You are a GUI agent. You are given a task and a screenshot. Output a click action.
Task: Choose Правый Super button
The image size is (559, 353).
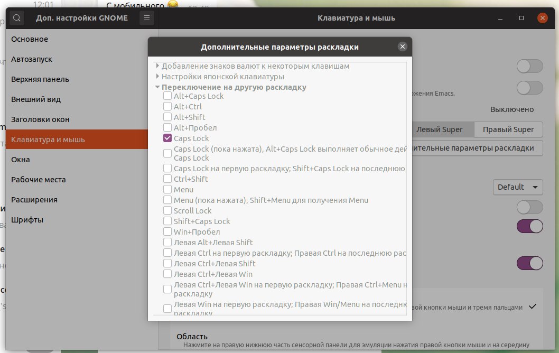point(508,129)
